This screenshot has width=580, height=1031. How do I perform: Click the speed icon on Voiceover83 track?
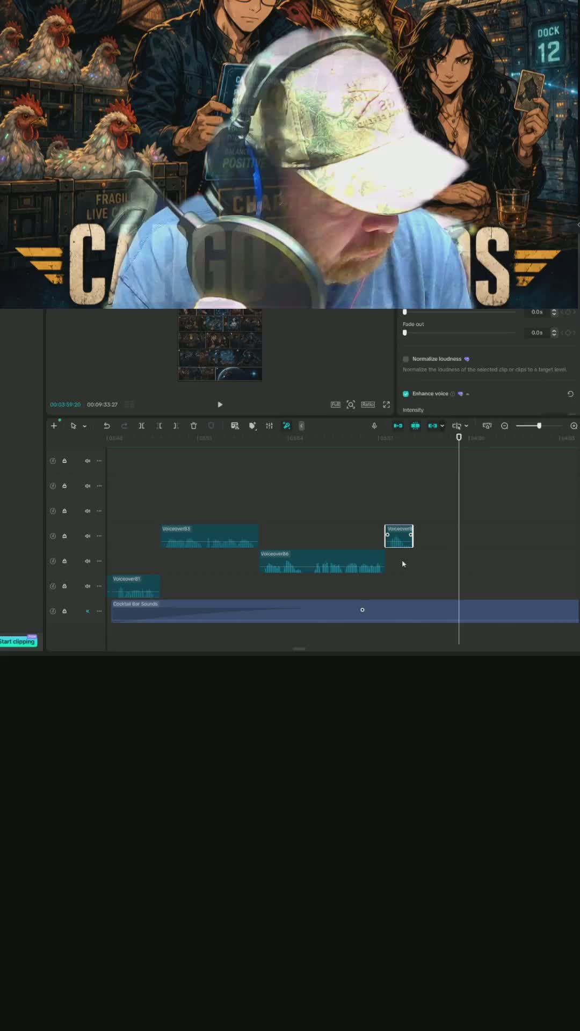[53, 536]
